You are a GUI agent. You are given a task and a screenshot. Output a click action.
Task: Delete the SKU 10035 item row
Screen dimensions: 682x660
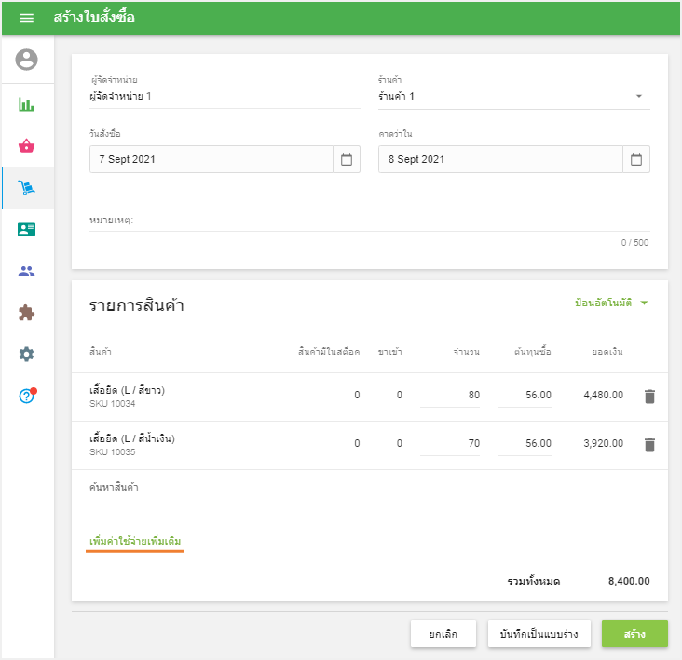[x=649, y=445]
